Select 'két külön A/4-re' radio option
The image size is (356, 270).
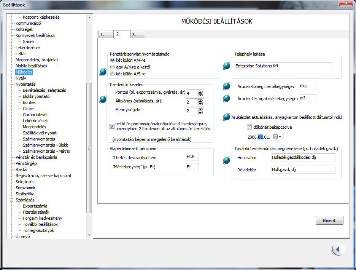112,60
